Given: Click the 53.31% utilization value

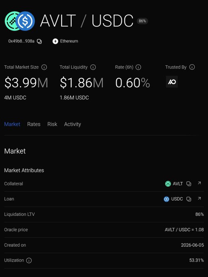Looking at the screenshot, I should (197, 260).
